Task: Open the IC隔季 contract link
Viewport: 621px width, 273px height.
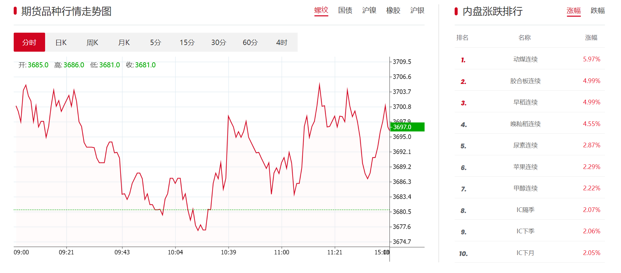Action: point(525,210)
